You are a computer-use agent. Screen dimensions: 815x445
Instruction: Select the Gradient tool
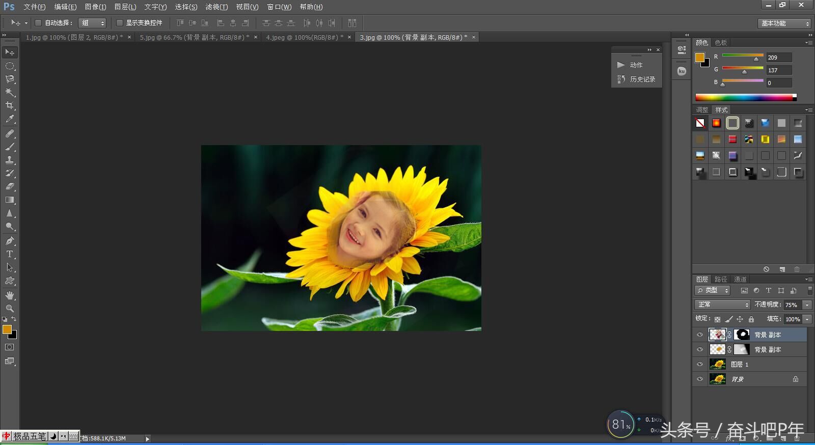click(x=10, y=200)
